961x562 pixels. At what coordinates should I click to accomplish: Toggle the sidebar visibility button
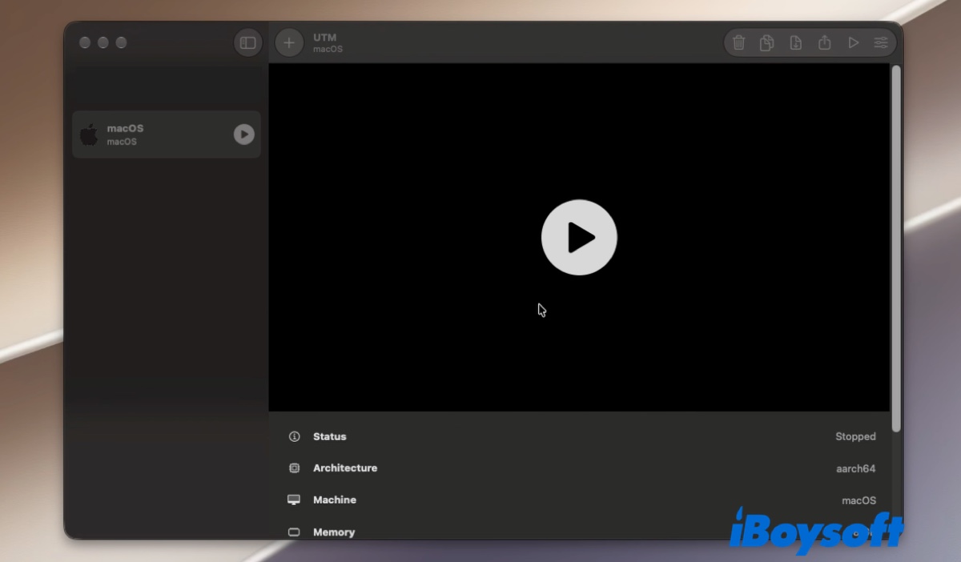coord(248,42)
